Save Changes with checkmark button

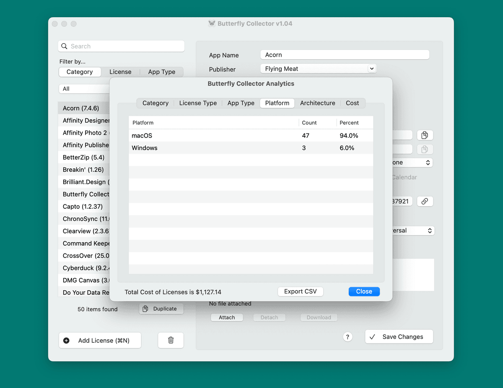[x=399, y=337]
